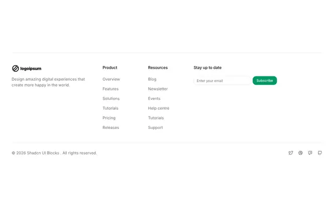Click the 'Resources' column heading
The image size is (334, 208).
[158, 68]
